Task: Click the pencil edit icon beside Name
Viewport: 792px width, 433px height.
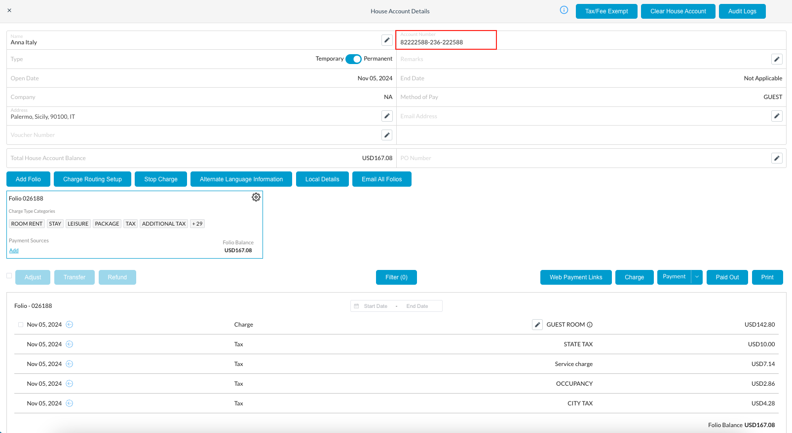Action: pos(387,40)
